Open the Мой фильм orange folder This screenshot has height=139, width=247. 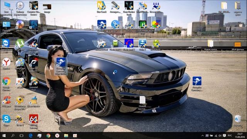(238, 44)
